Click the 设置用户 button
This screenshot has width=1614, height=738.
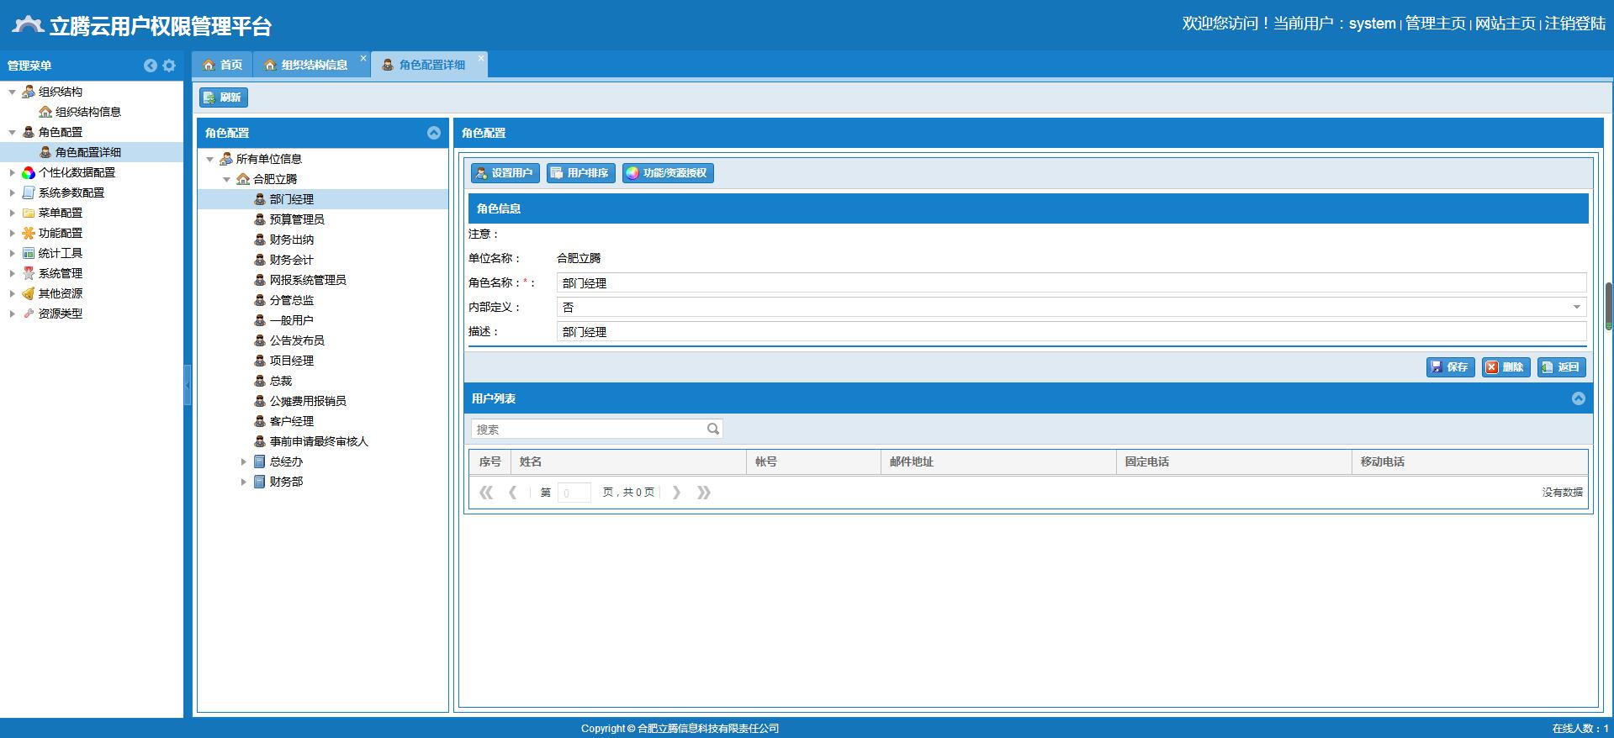(505, 173)
